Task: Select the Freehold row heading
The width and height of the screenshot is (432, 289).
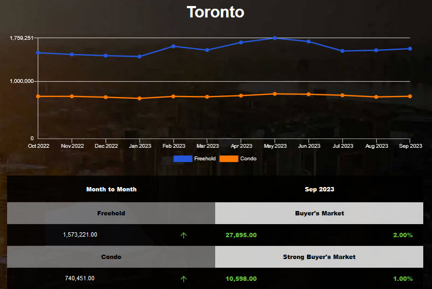Action: (111, 213)
